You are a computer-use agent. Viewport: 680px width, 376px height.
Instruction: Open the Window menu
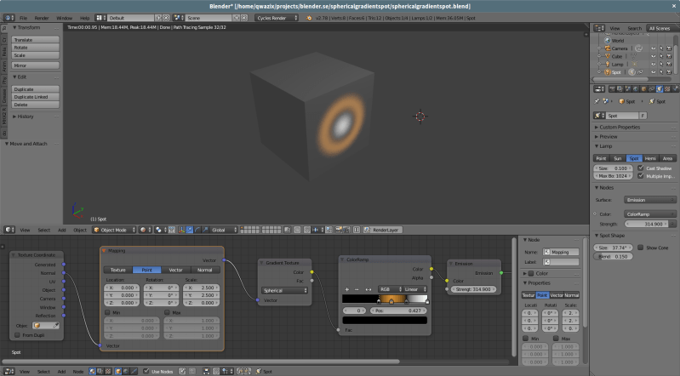click(x=64, y=18)
